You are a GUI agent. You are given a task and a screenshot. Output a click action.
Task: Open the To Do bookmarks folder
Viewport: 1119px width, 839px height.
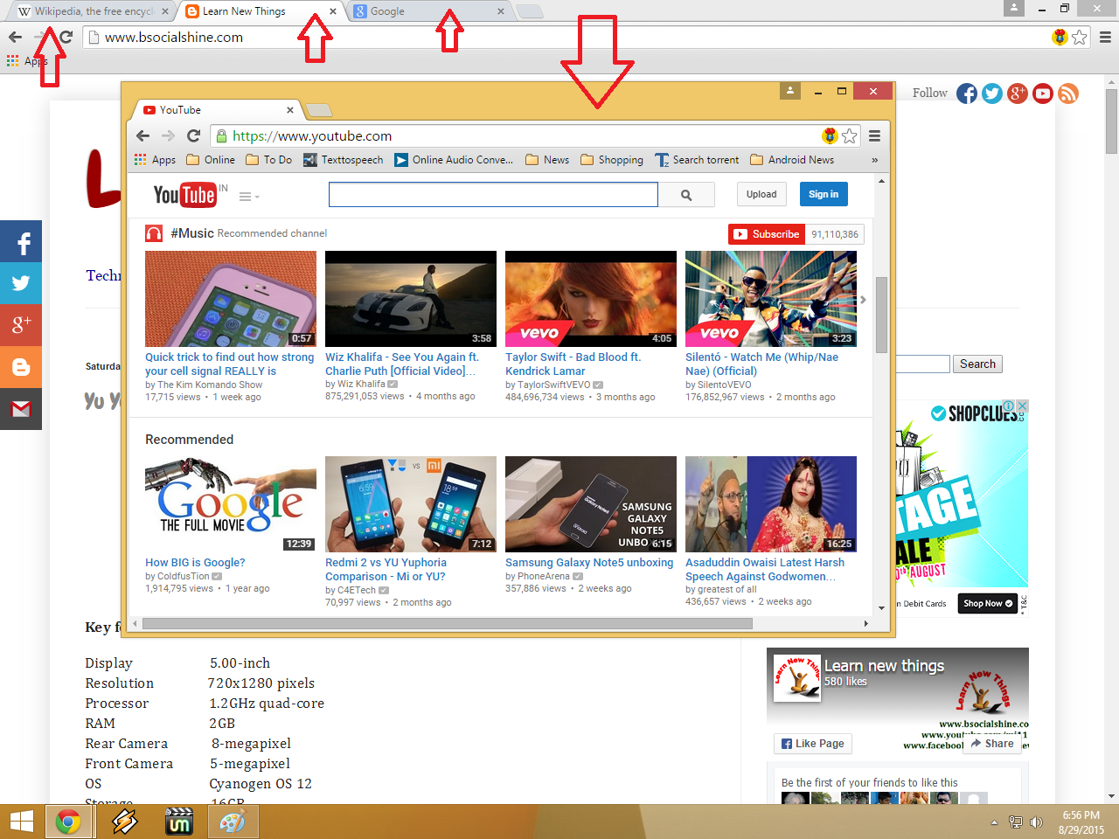click(269, 160)
